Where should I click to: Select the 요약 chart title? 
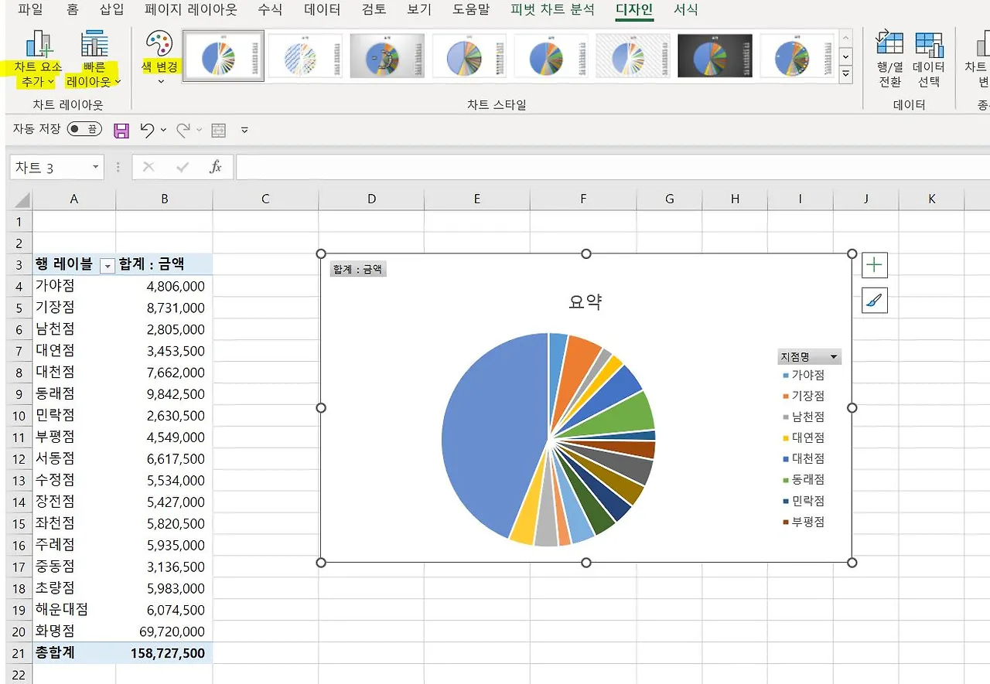[585, 302]
